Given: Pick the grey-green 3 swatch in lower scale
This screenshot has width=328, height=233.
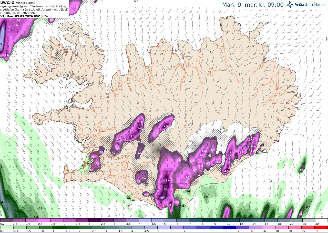Looking at the screenshot, I should [x=111, y=227].
